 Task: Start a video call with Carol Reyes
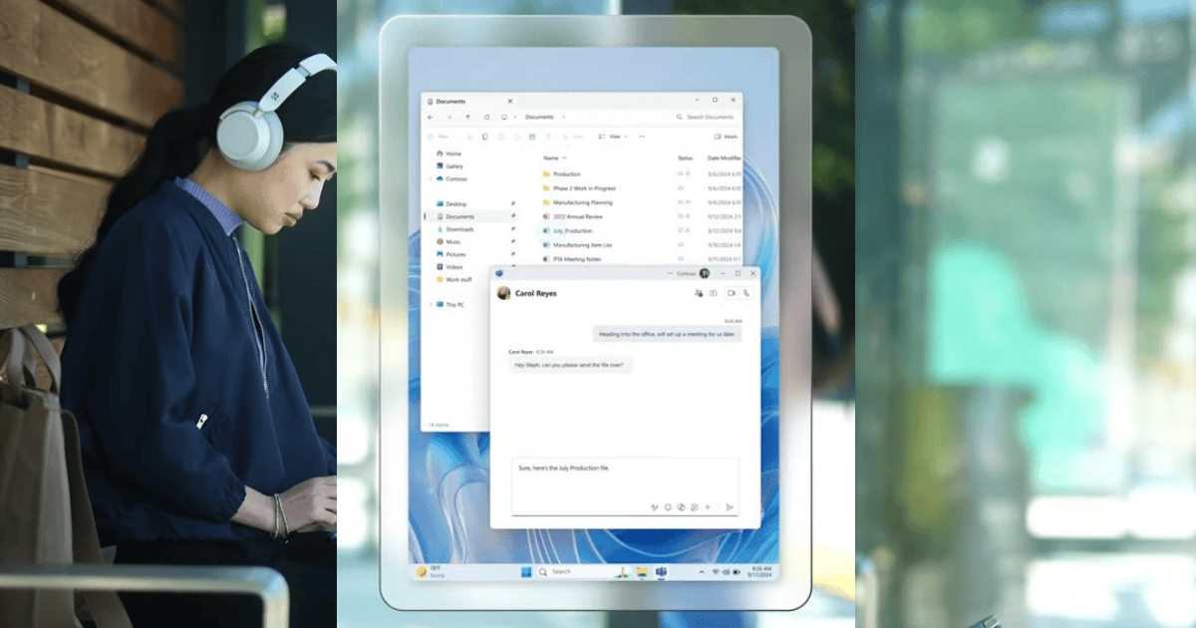(x=731, y=293)
